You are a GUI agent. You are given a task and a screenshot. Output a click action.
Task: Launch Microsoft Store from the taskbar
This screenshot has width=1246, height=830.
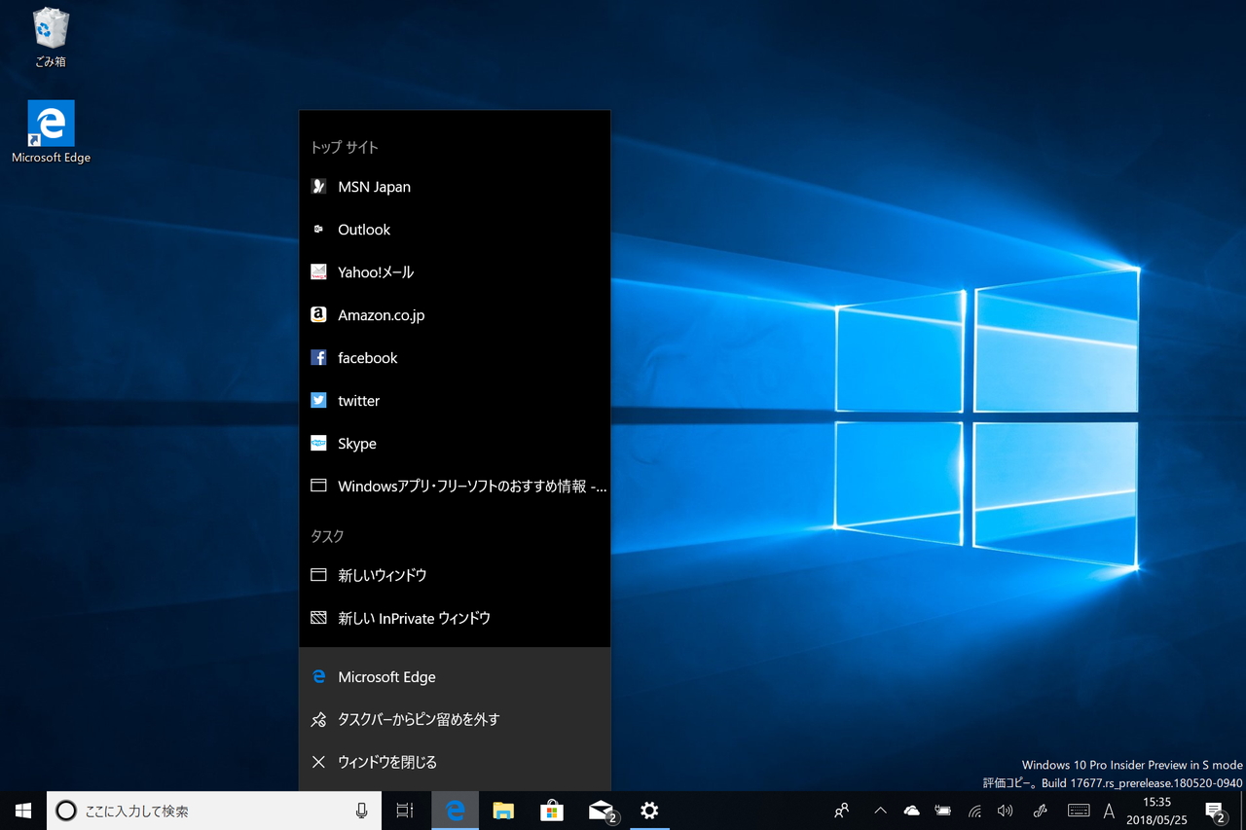[x=552, y=811]
